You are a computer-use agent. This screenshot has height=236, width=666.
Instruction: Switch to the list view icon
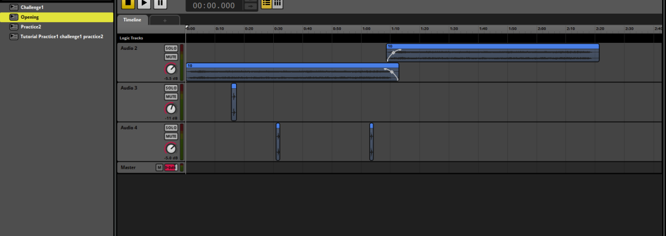(266, 4)
